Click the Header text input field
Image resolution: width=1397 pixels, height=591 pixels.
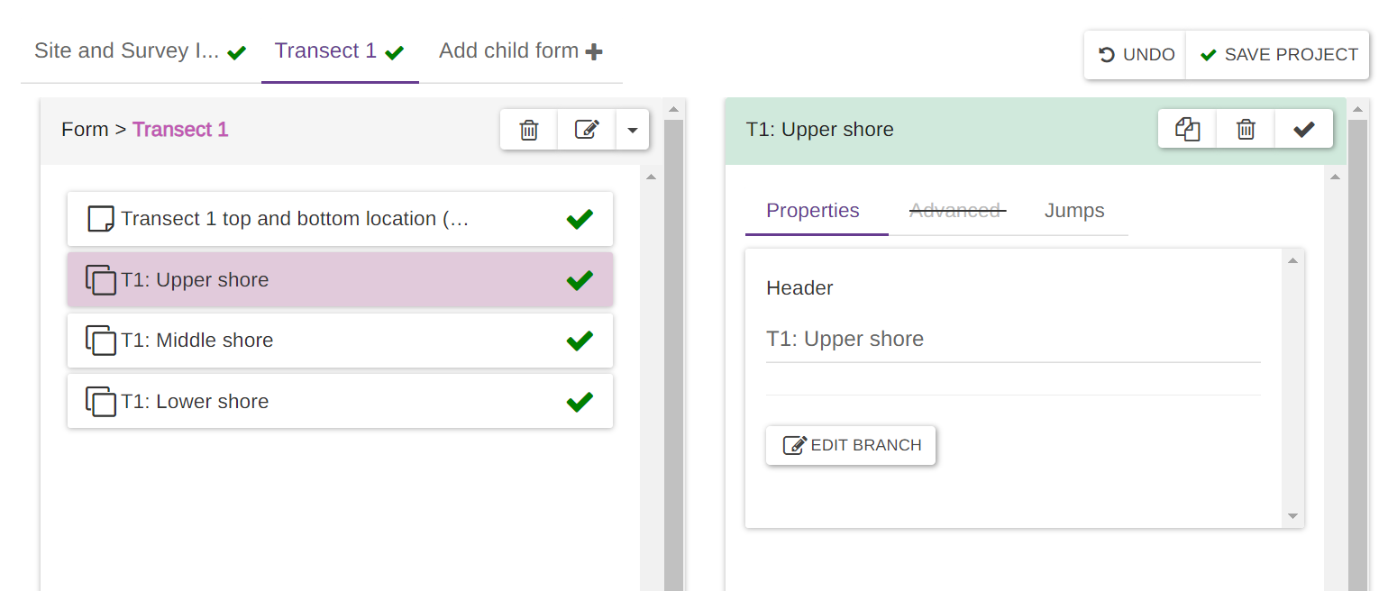(1012, 340)
